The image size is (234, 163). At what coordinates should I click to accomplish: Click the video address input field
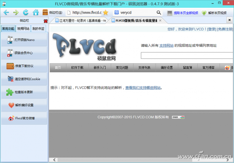pos(187,56)
